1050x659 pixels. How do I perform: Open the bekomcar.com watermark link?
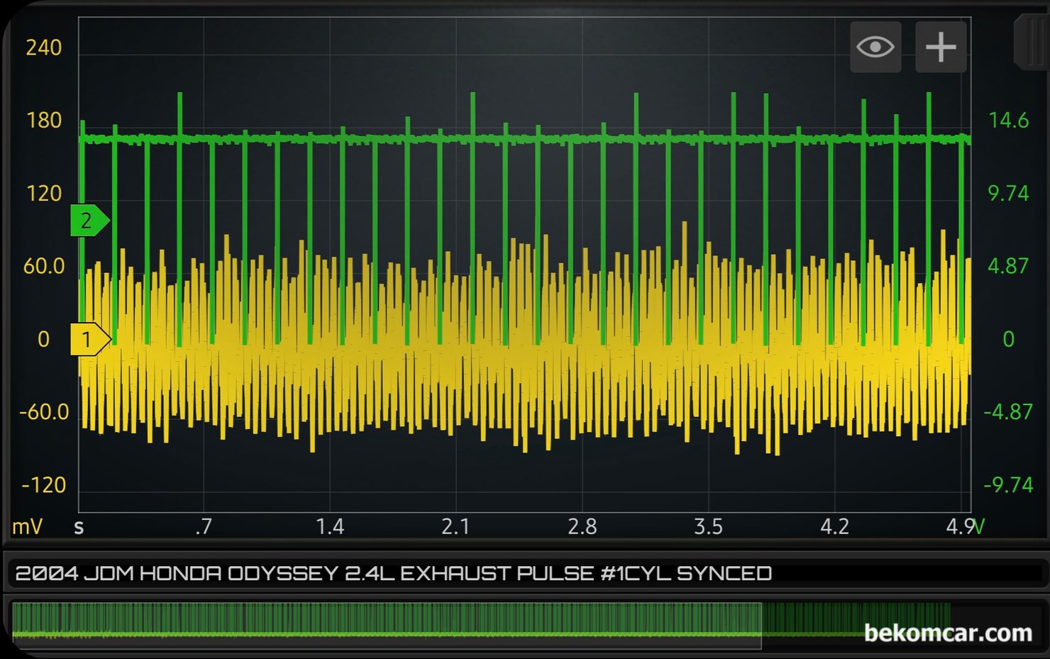[948, 633]
